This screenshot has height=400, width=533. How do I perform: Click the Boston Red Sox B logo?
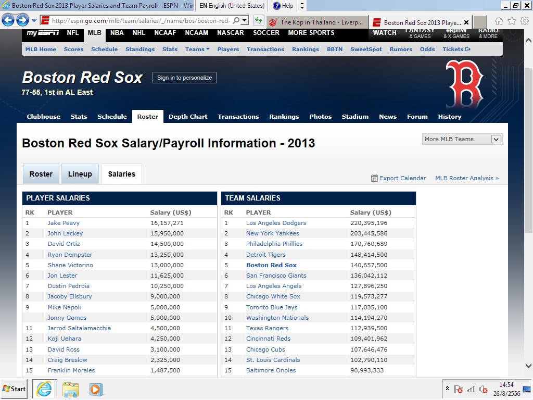(465, 84)
